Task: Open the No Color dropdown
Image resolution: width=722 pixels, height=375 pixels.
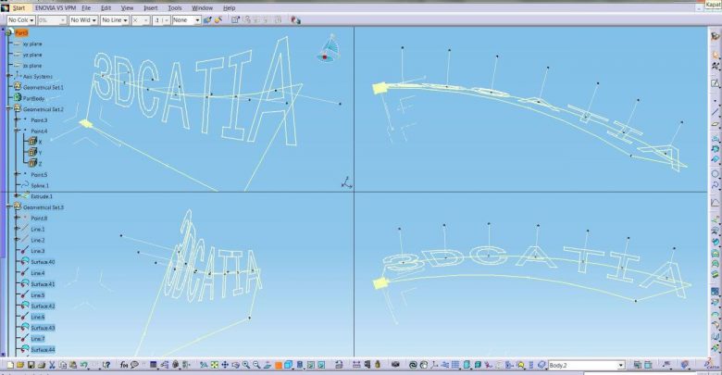Action: 21,19
